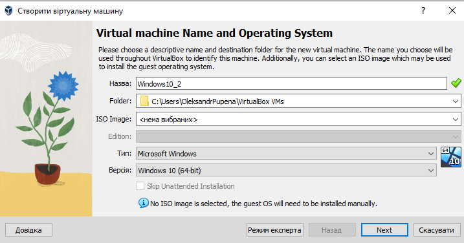This screenshot has width=464, height=243.
Task: Click the blue info icon near ISO message
Action: click(143, 203)
